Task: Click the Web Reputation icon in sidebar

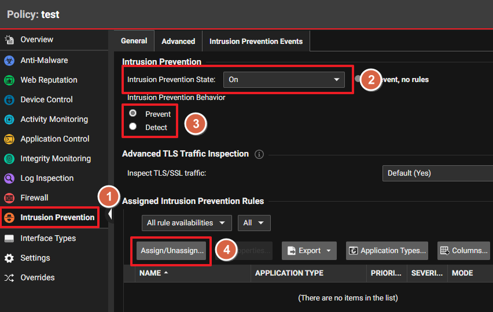Action: [x=9, y=80]
